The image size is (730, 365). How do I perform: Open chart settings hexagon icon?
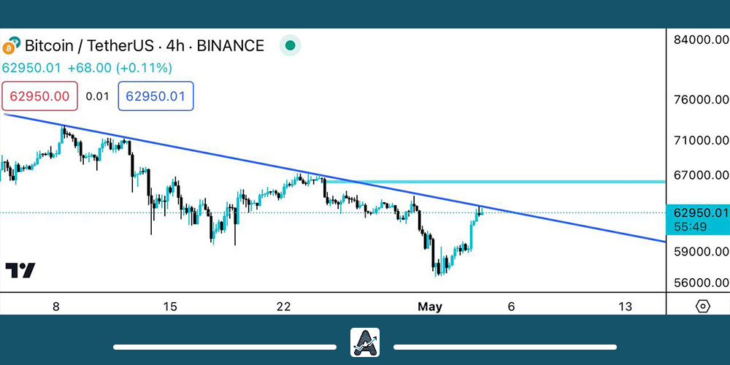(x=702, y=306)
